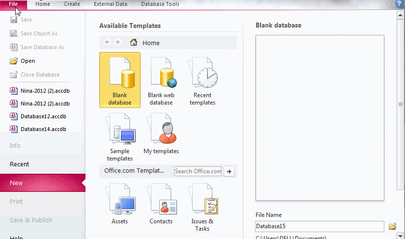Click the search arrow button for Office.com
The height and width of the screenshot is (239, 405).
[x=229, y=171]
